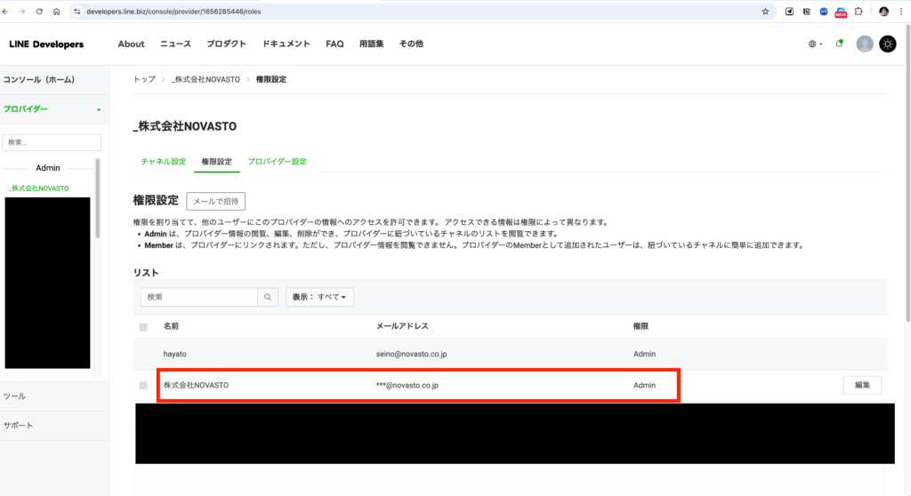Check the 株式会社NOVASTO row checkbox
The width and height of the screenshot is (911, 496).
click(143, 385)
